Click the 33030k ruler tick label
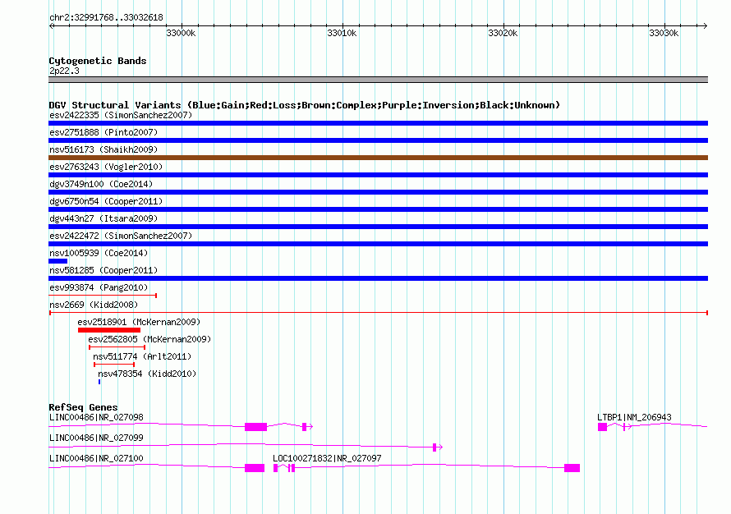 coord(664,33)
